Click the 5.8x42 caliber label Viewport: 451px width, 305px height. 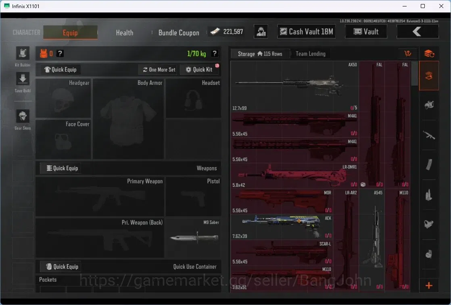(239, 185)
